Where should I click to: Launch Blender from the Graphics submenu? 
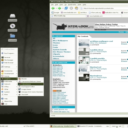tap(31, 79)
